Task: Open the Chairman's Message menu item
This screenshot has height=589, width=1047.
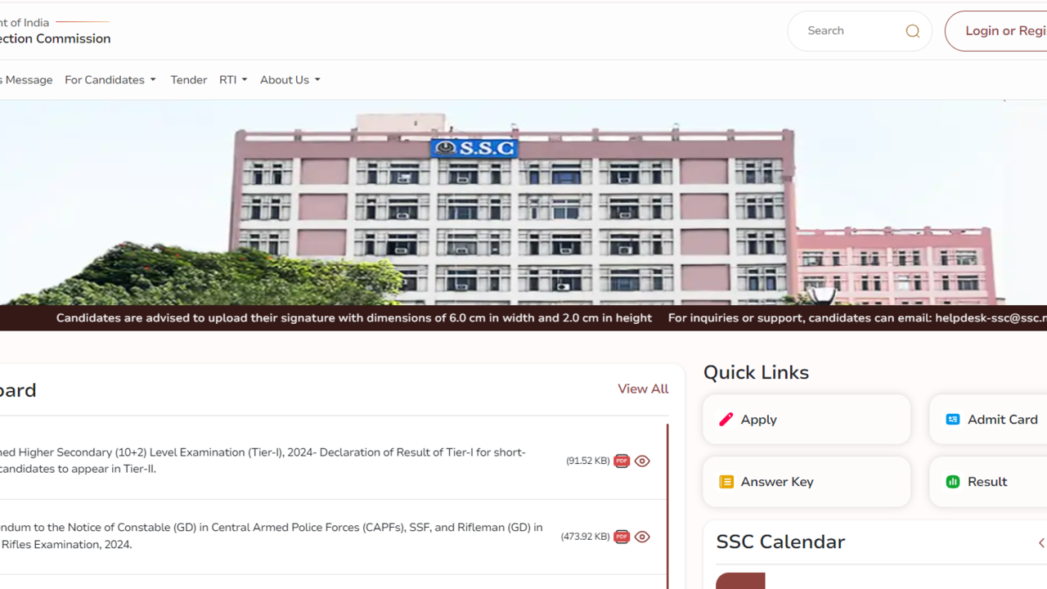Action: (26, 79)
